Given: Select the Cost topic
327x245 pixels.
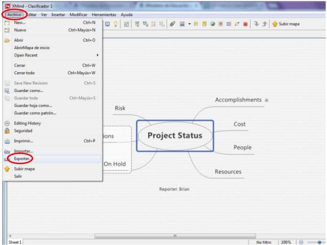Looking at the screenshot, I should tap(239, 124).
